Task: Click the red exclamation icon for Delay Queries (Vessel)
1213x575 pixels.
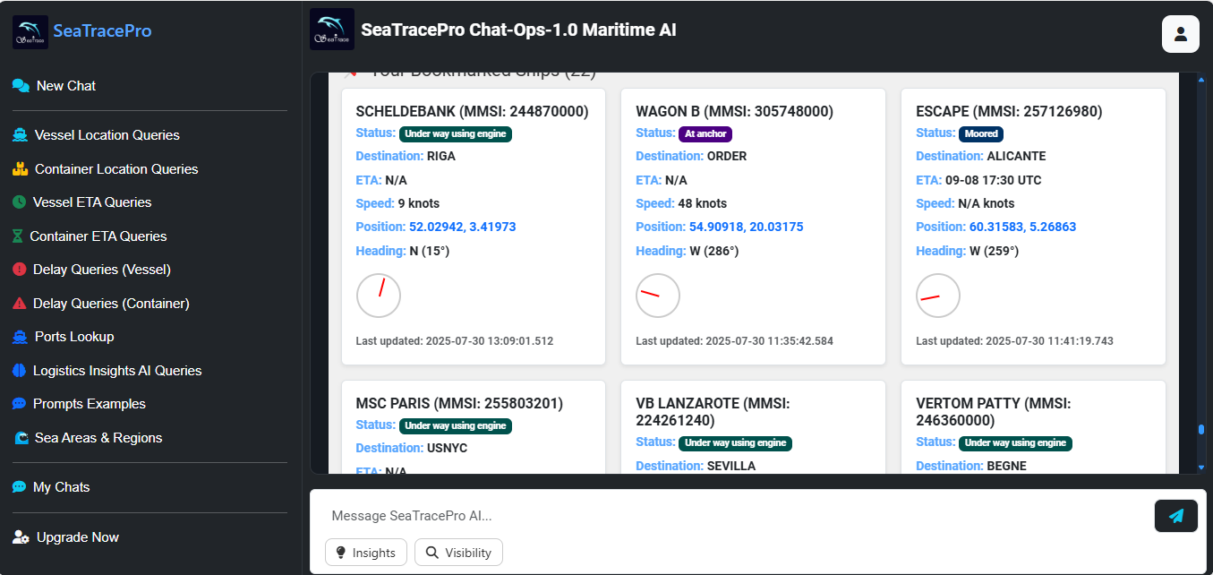Action: [20, 270]
